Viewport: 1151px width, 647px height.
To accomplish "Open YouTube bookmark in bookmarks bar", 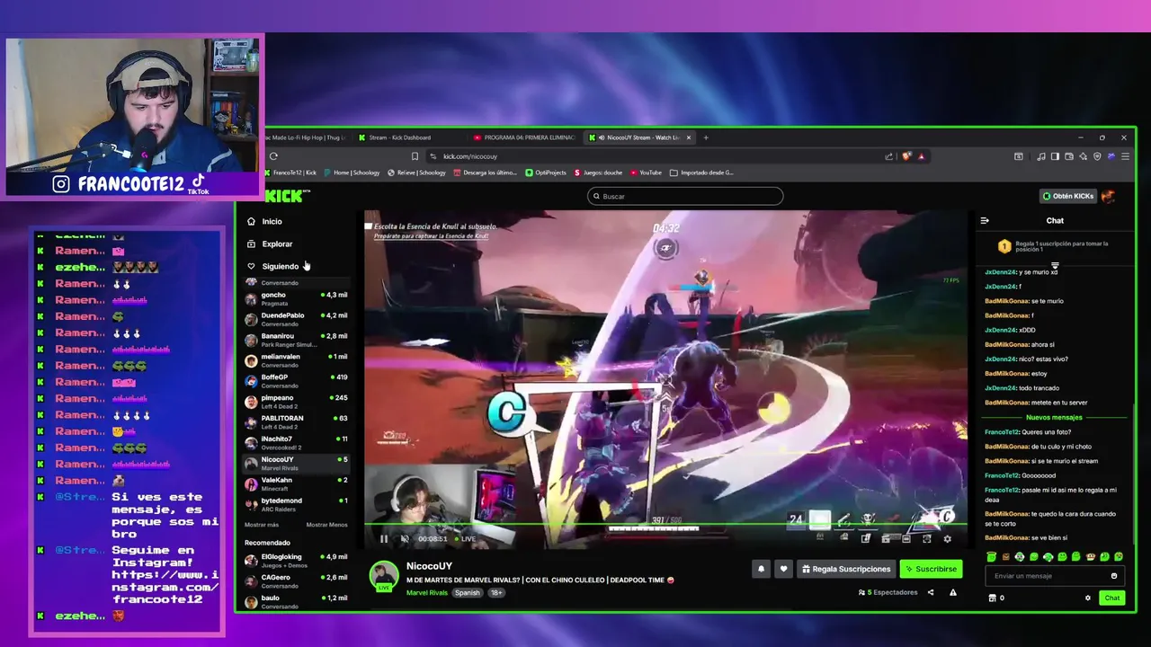I will (x=646, y=173).
